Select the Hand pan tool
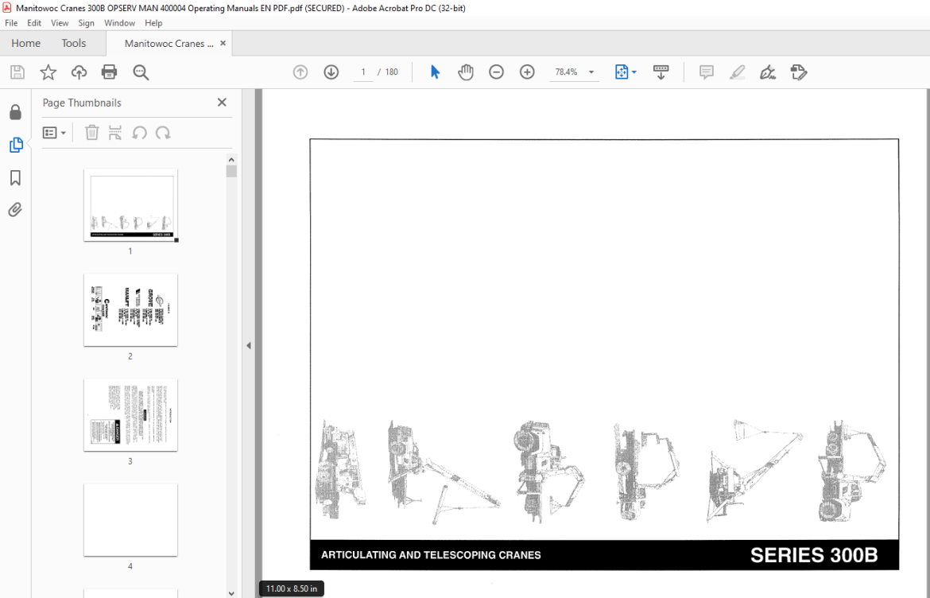The image size is (930, 598). coord(466,72)
